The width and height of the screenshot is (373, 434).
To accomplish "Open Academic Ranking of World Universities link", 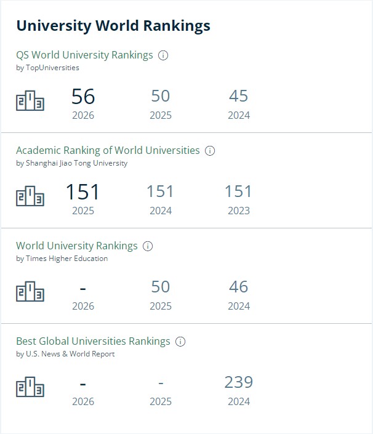I will (108, 150).
